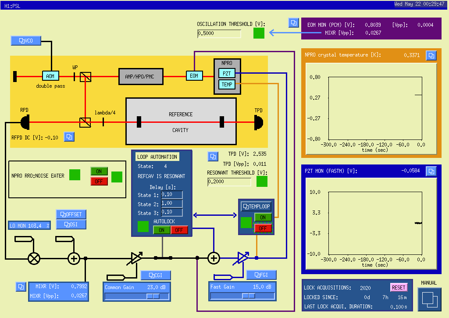This screenshot has height=318, width=449.
Task: Turn TEMPLOOP OFF
Action: [263, 229]
